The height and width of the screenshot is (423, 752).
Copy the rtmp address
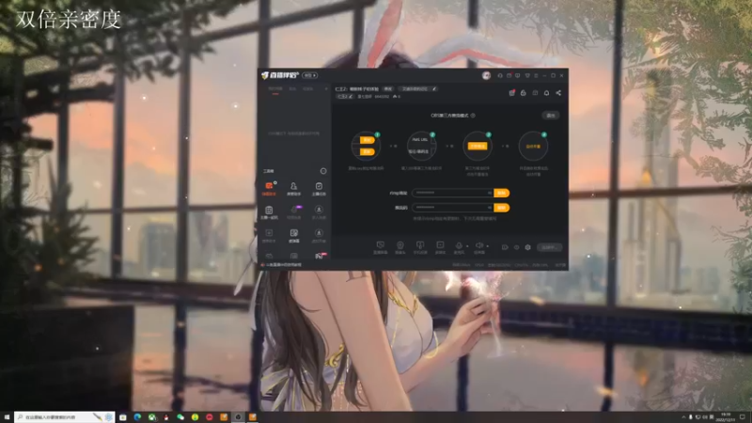click(502, 193)
